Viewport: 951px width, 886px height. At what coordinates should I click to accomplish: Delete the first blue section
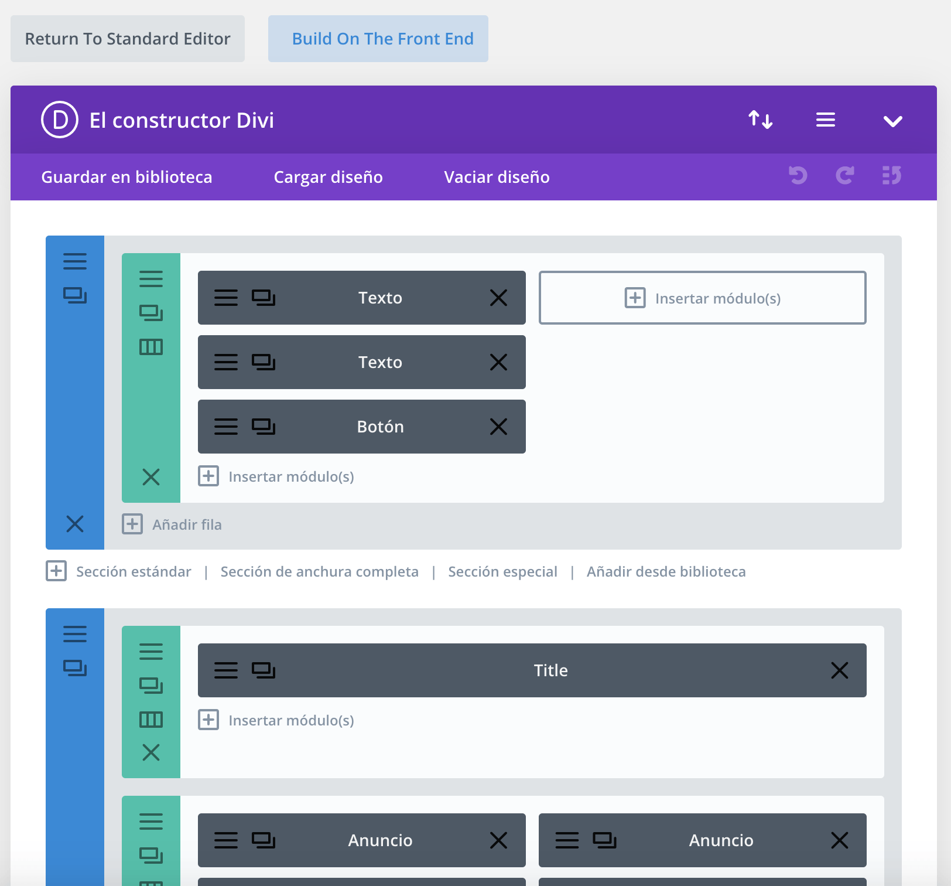pos(75,523)
